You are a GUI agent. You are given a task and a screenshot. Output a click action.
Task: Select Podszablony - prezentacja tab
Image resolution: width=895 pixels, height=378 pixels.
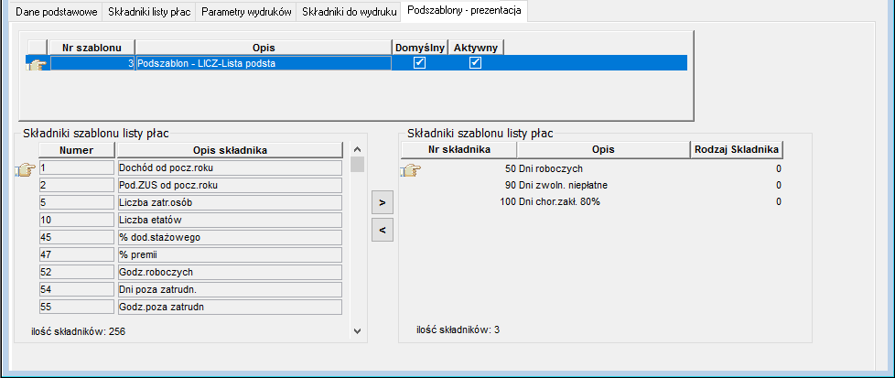coord(464,11)
